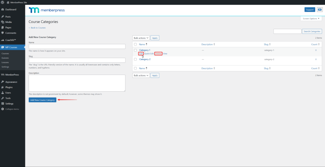
Task: Open the Plugins menu item
Action: click(x=13, y=87)
